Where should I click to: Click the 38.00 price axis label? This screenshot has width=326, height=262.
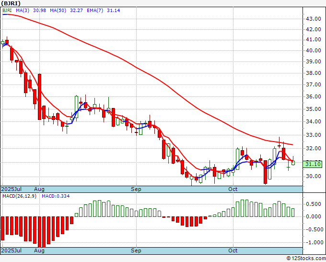coord(314,73)
